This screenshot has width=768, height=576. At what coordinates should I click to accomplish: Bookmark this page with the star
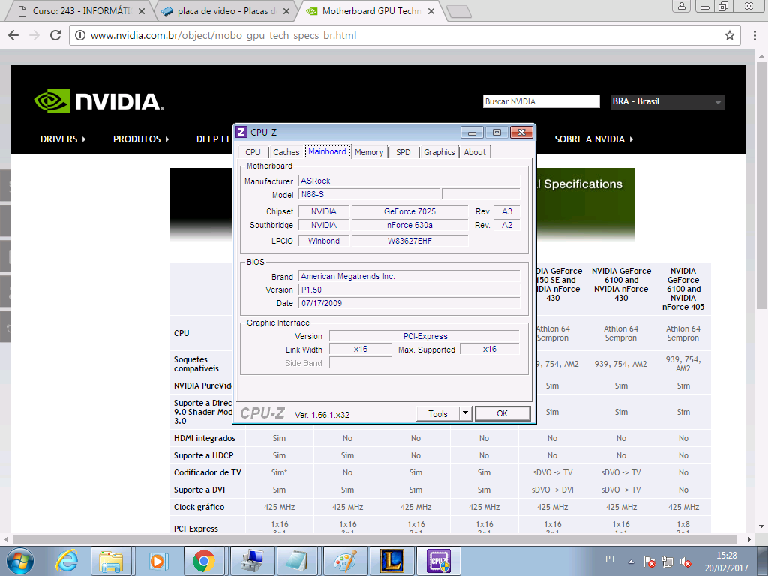(730, 35)
